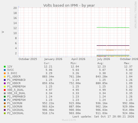Click the P1_VMEMEFGH lime legend swatch

5,87
